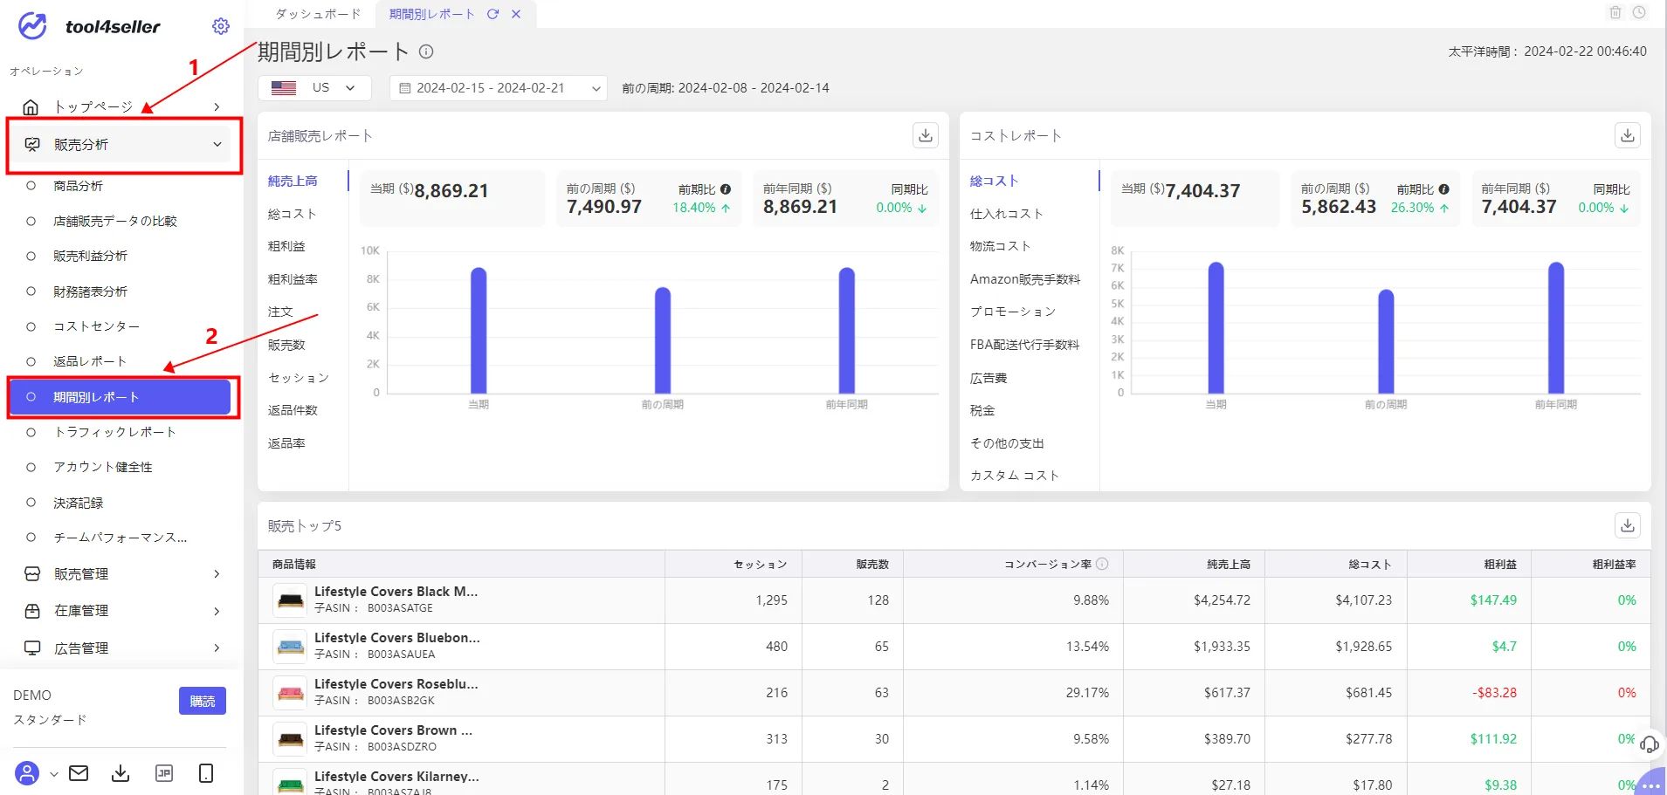
Task: Select トラフィックレポート in sidebar
Action: point(114,432)
